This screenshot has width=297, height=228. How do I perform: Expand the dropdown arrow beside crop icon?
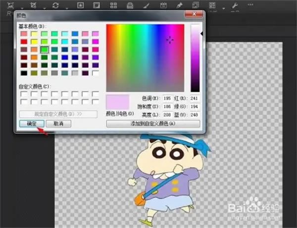45,8
